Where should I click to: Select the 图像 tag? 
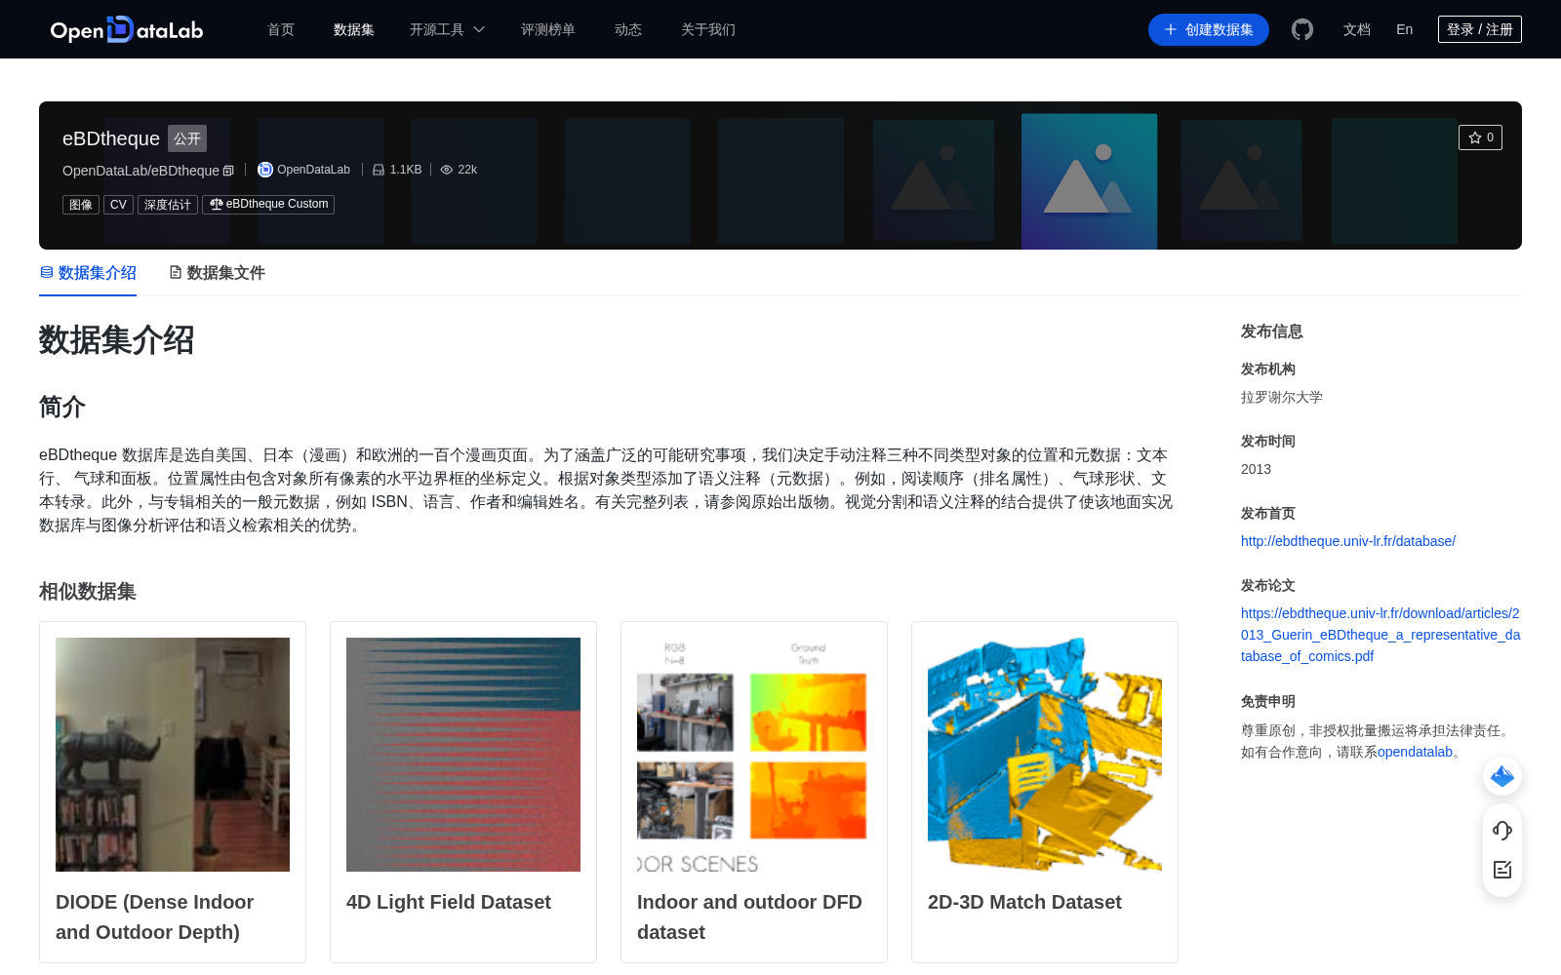(x=81, y=204)
